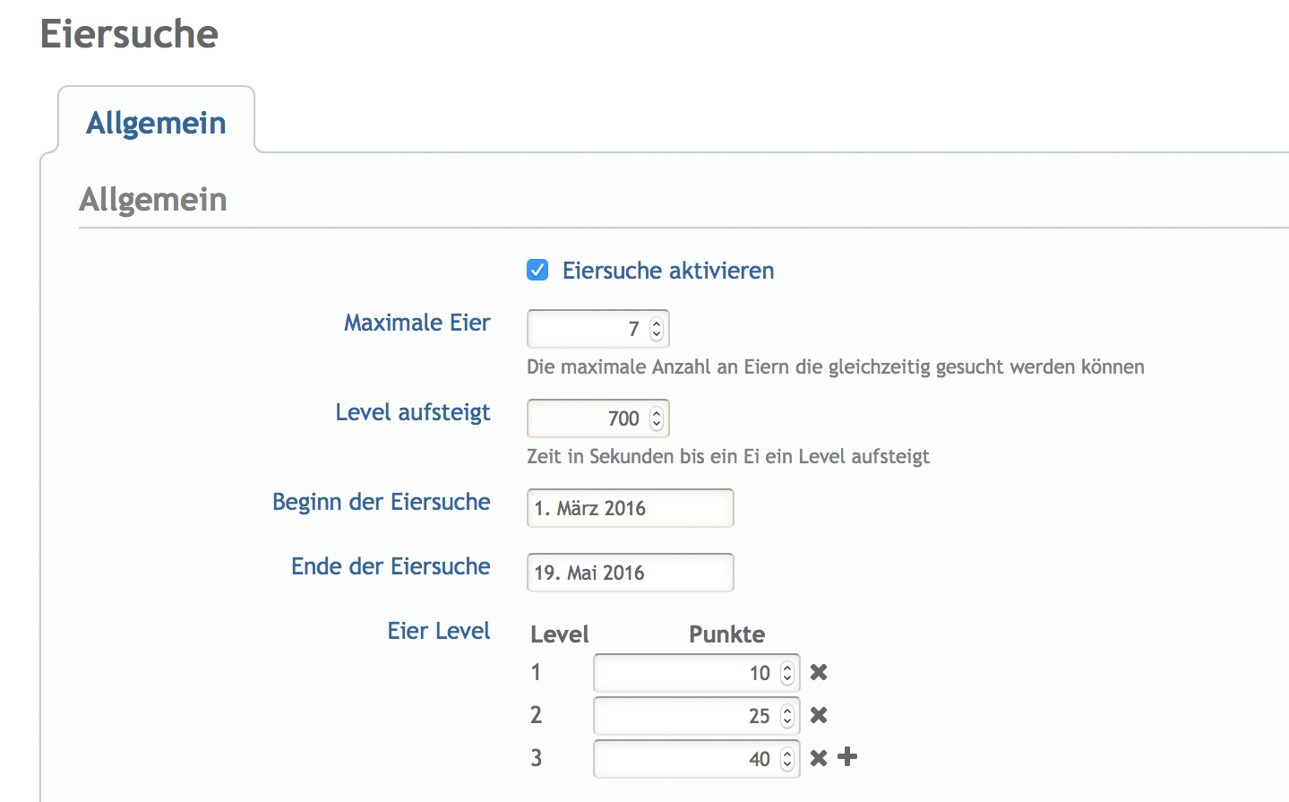Click the Maximale Eier field label

coord(417,323)
